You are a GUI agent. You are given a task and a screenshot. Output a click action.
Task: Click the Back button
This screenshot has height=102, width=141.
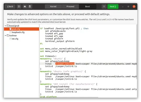[10, 7]
